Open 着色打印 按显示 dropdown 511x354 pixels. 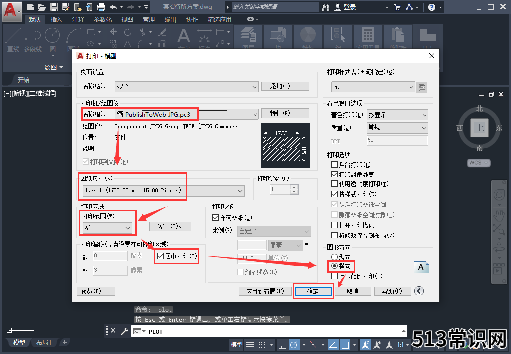coord(397,115)
